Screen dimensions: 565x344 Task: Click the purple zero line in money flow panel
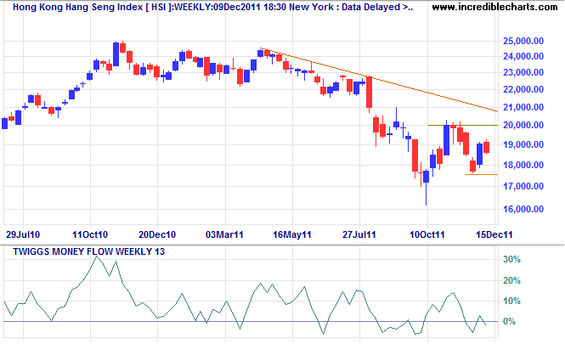251,321
